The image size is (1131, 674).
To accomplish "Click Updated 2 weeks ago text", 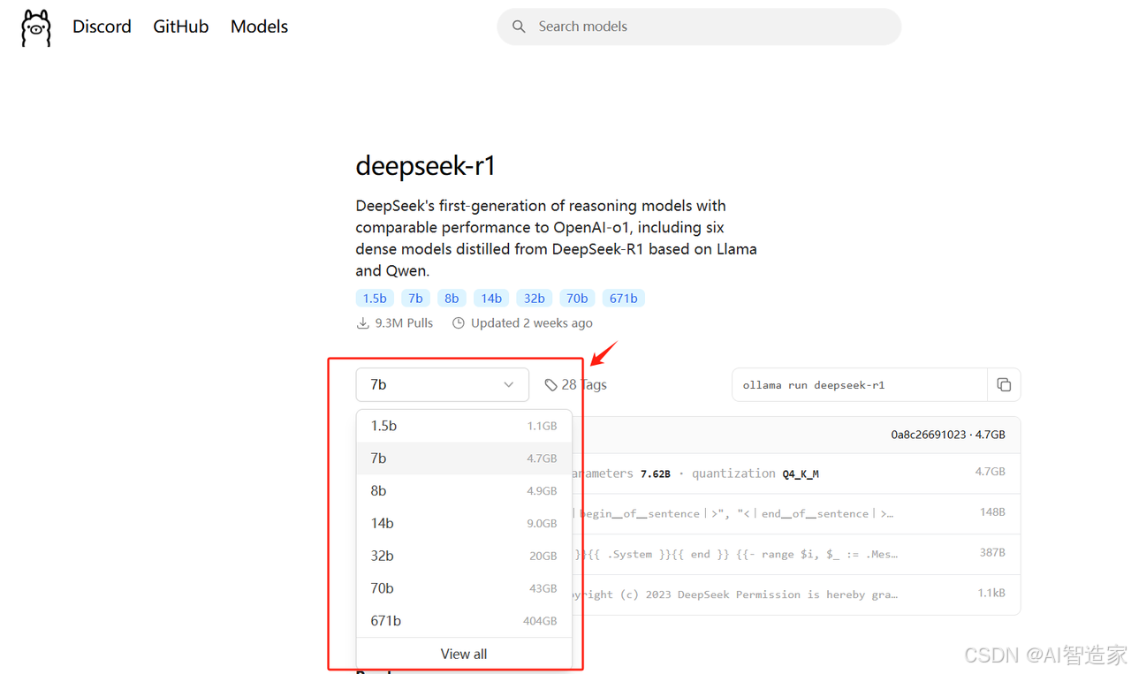I will coord(532,323).
